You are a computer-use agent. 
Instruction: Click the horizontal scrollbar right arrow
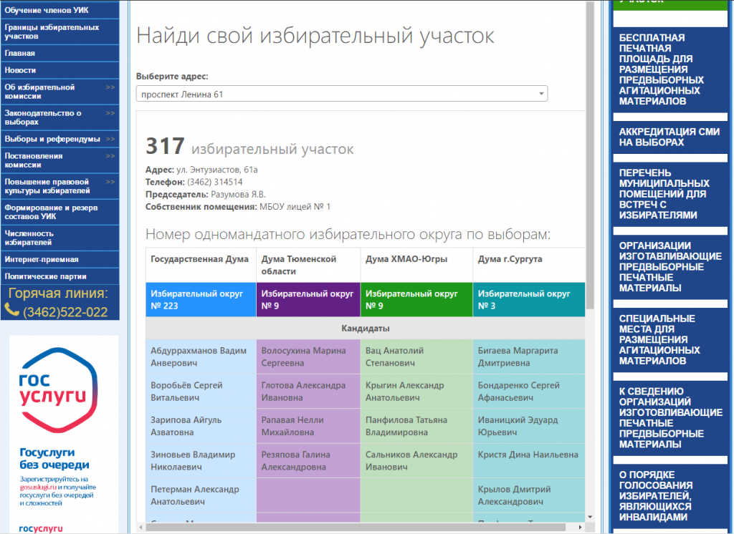580,528
